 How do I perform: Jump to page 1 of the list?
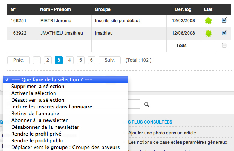[37, 60]
